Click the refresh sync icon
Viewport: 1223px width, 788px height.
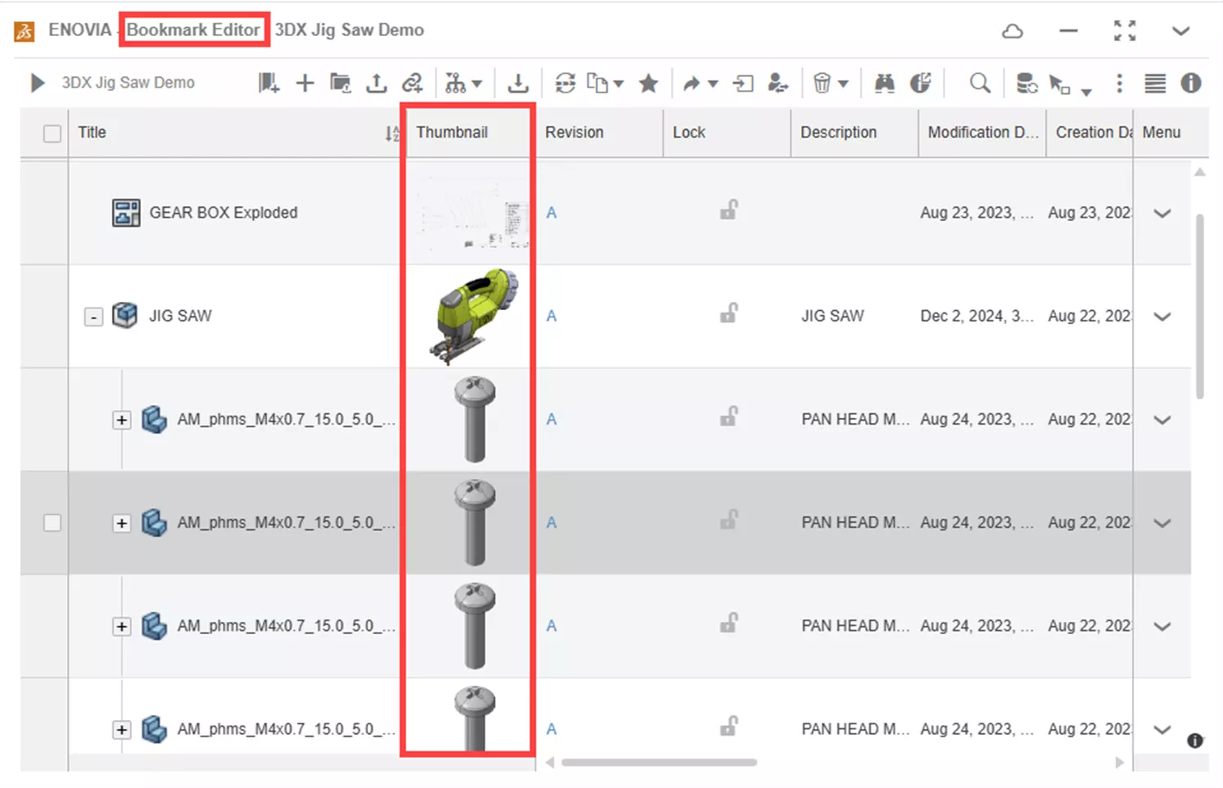565,83
